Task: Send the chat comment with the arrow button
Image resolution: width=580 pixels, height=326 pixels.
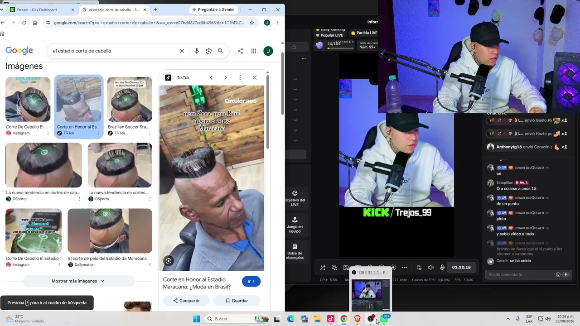Action: pos(565,274)
